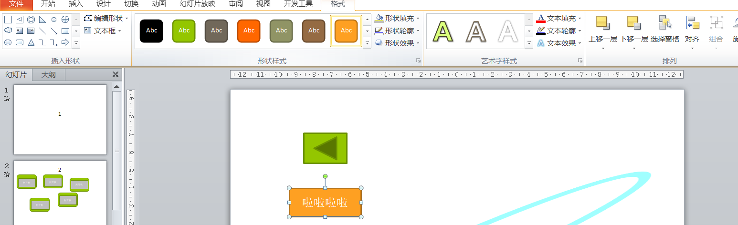Switch to the Outline (大纲) pane tab
This screenshot has width=738, height=225.
pyautogui.click(x=48, y=75)
